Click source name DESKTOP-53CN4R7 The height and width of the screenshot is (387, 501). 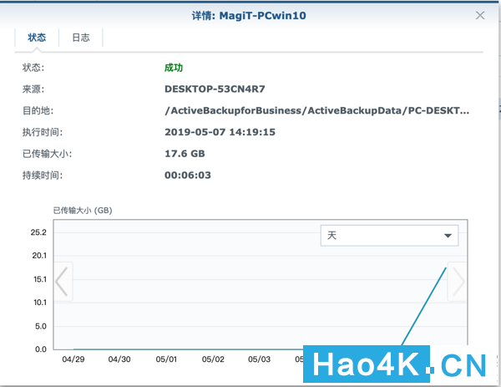tap(215, 89)
